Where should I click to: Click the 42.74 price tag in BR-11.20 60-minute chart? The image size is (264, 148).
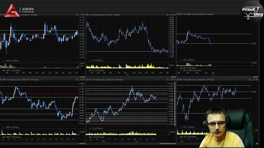point(254,92)
